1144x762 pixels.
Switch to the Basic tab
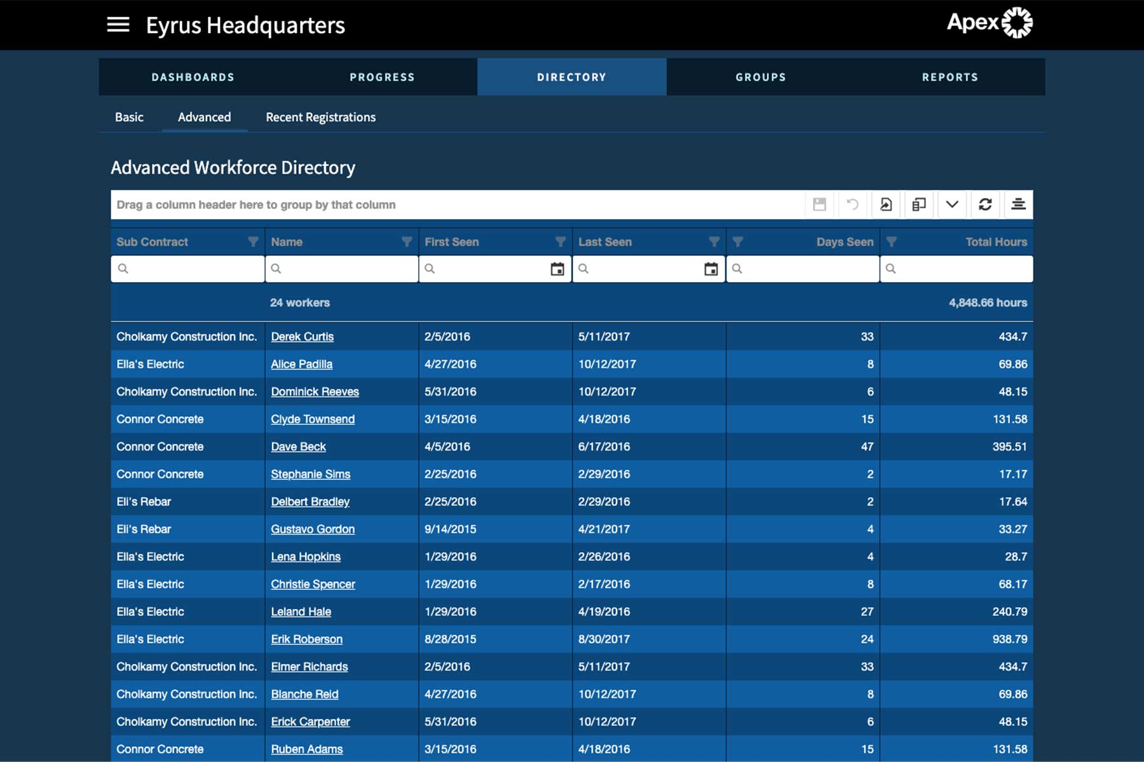point(129,117)
